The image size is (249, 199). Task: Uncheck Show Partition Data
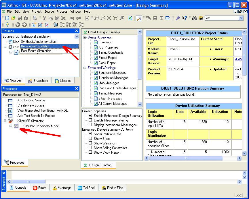90,134
